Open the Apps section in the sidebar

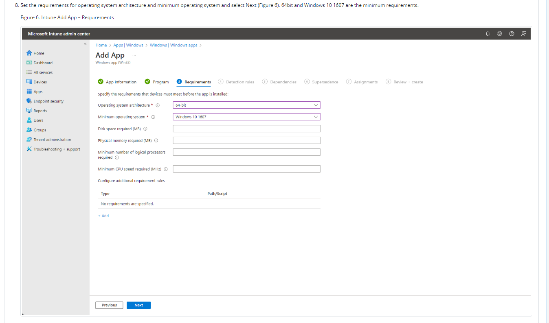pos(35,92)
